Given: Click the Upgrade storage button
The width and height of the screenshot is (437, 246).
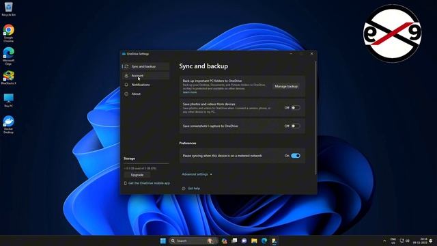Looking at the screenshot, I should tap(137, 175).
